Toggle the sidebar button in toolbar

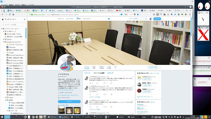158,15
